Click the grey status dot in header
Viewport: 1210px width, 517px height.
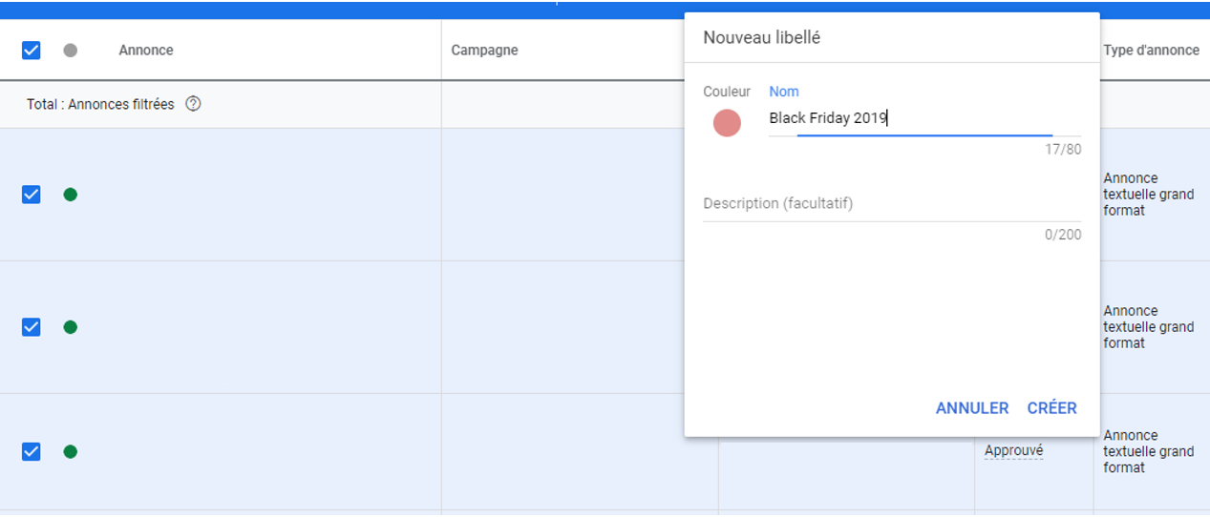click(x=70, y=51)
